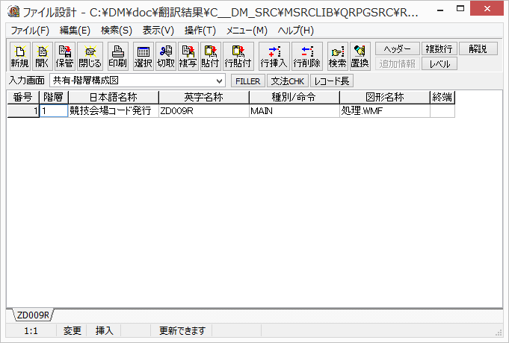Click the 解説 button

pyautogui.click(x=478, y=48)
